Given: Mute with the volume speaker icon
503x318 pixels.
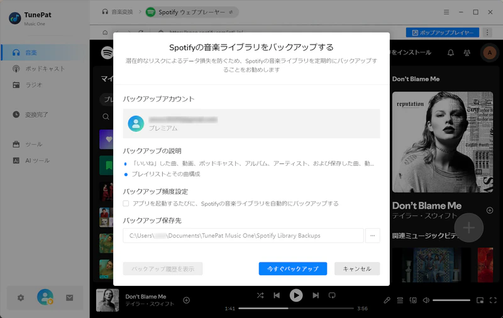Looking at the screenshot, I should click(426, 300).
